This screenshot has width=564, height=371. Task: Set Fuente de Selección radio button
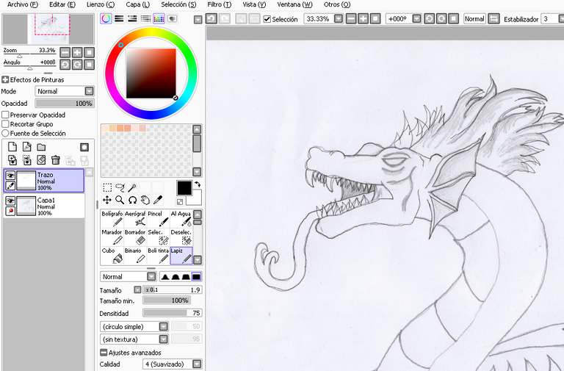point(5,133)
